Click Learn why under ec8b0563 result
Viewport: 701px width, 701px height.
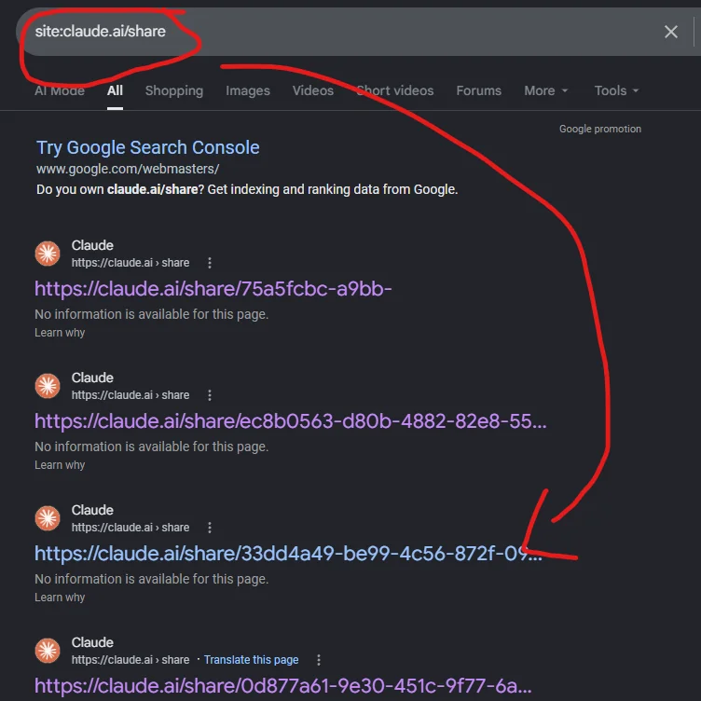click(x=60, y=465)
